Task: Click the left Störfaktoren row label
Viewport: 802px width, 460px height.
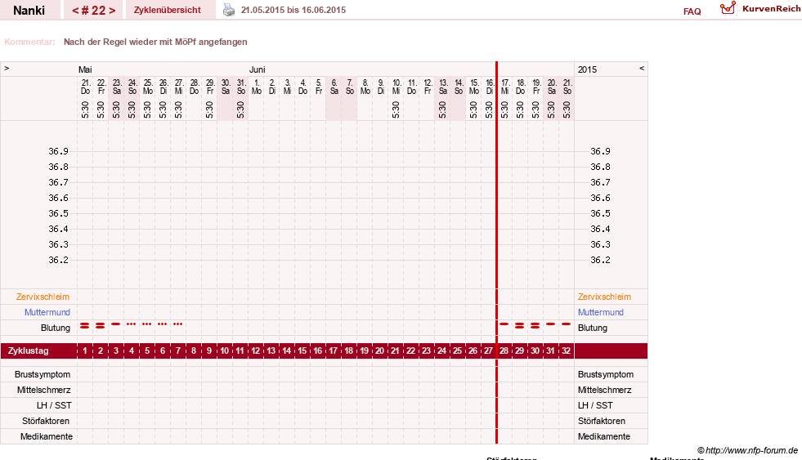Action: point(46,421)
